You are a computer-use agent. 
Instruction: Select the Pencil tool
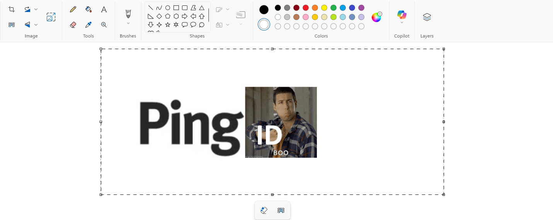pyautogui.click(x=73, y=9)
